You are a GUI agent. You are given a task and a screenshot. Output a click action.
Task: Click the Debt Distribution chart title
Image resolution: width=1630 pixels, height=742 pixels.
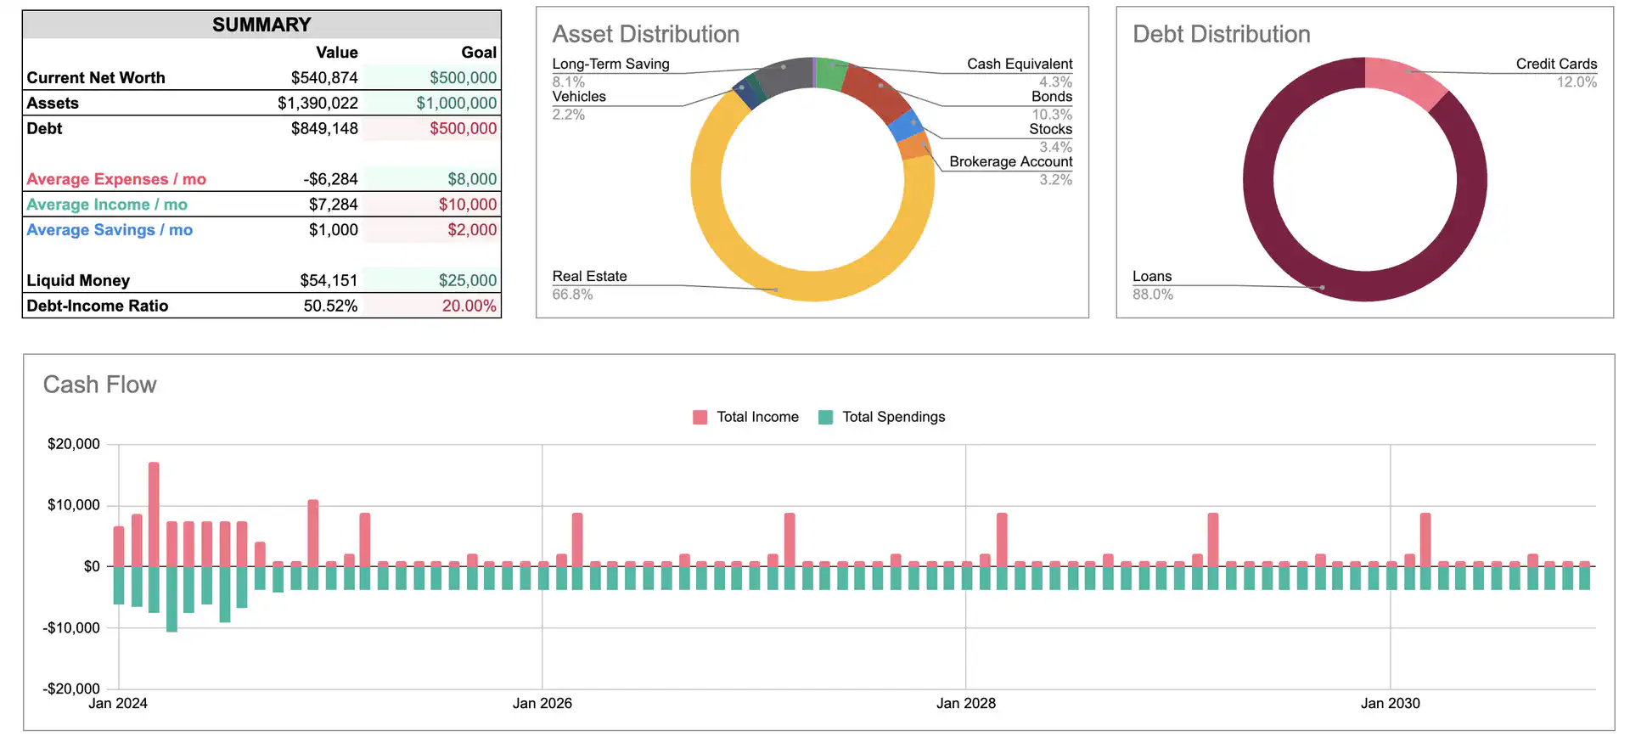(1221, 34)
